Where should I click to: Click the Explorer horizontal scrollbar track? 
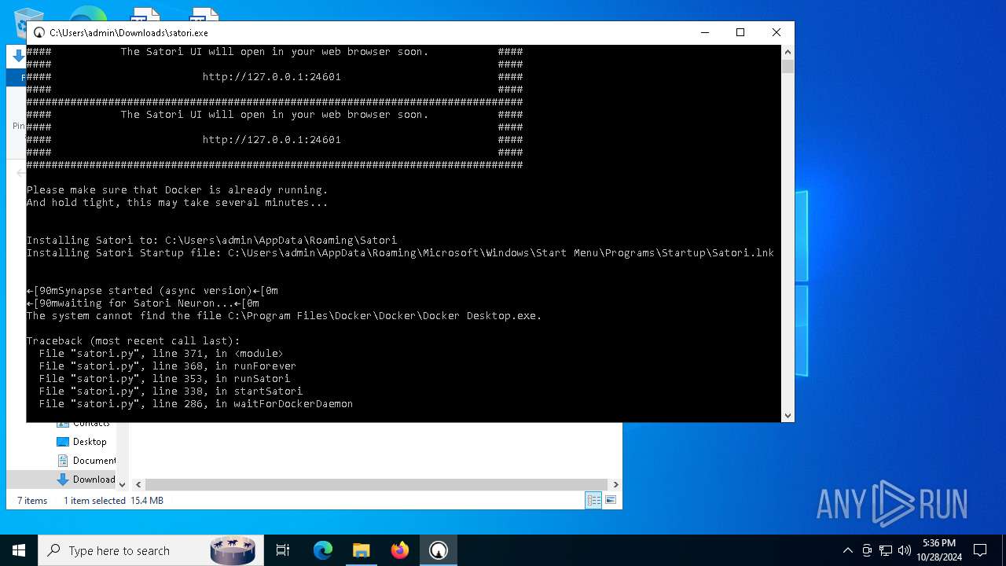point(376,485)
